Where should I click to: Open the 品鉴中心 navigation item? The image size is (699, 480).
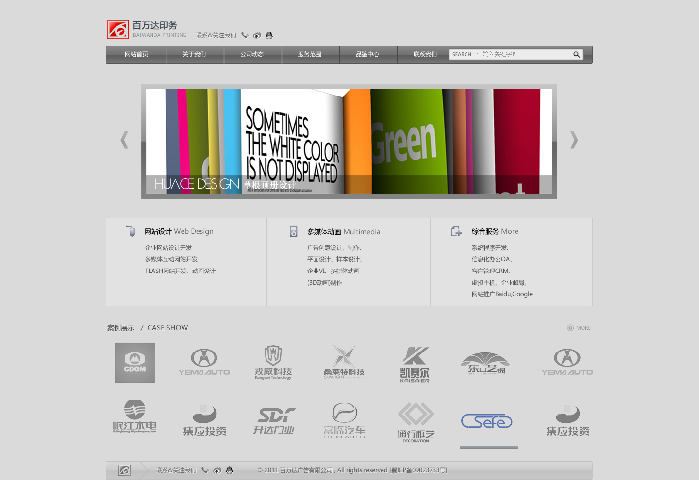coord(367,55)
